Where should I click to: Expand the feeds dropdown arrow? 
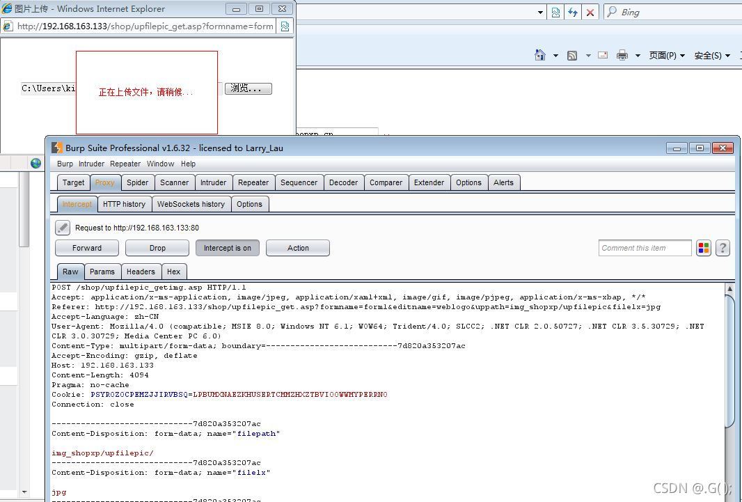click(x=588, y=56)
